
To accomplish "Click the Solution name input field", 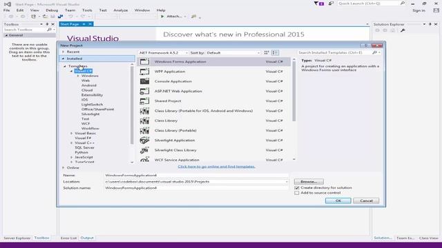I will pos(196,188).
